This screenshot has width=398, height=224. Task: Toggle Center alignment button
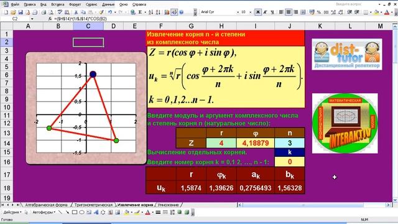(x=289, y=12)
